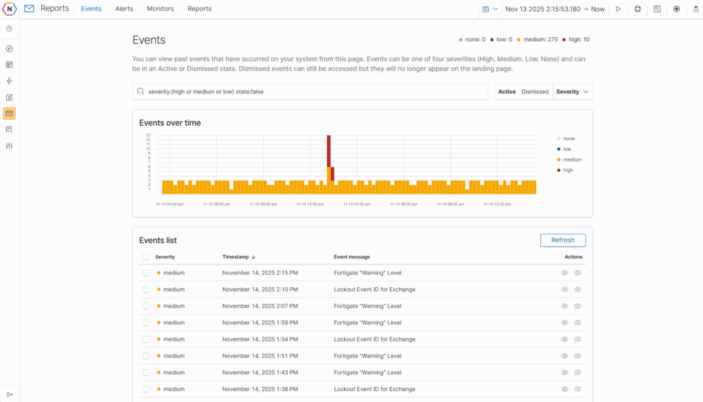Click the node graph icon in sidebar
The image size is (703, 402).
(x=9, y=81)
